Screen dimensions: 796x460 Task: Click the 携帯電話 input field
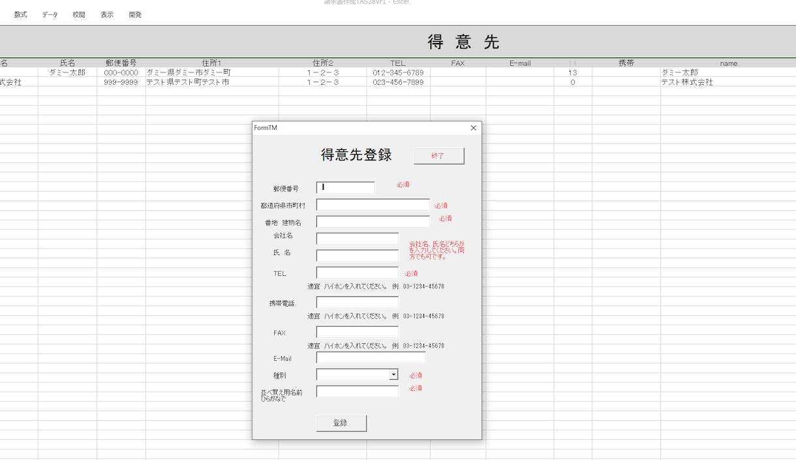pyautogui.click(x=358, y=302)
